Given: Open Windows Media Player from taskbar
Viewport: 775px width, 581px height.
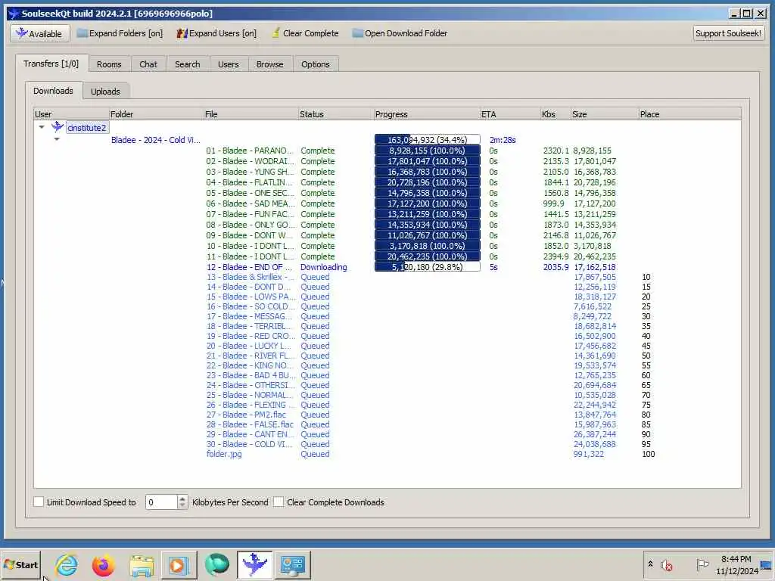Looking at the screenshot, I should pos(178,564).
